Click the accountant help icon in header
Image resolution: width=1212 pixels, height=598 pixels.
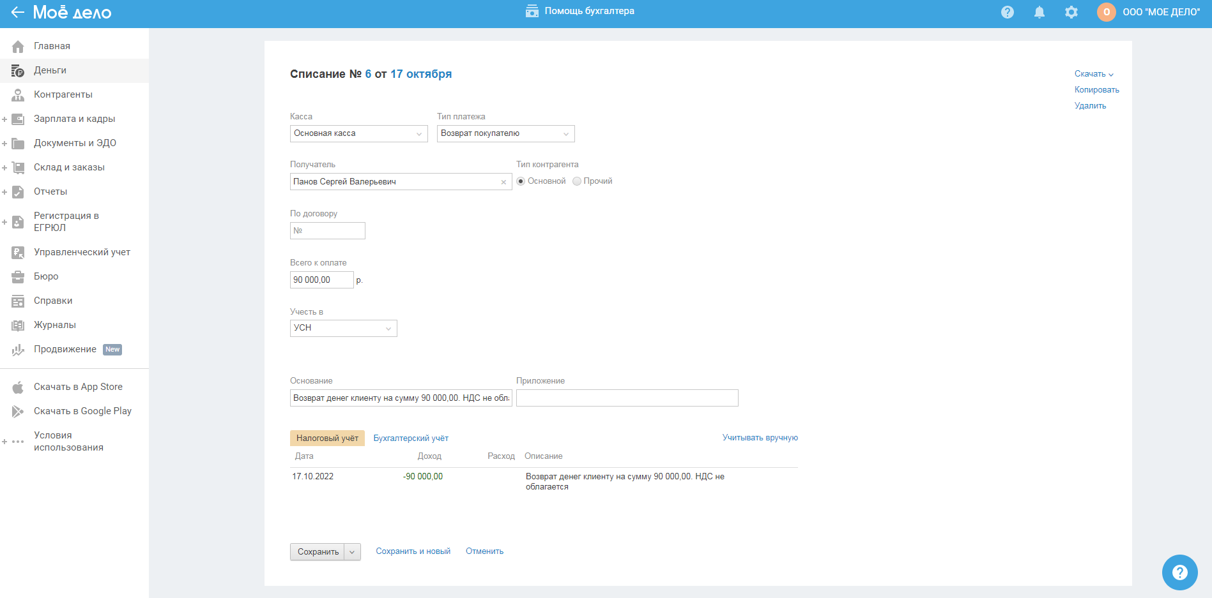[532, 11]
